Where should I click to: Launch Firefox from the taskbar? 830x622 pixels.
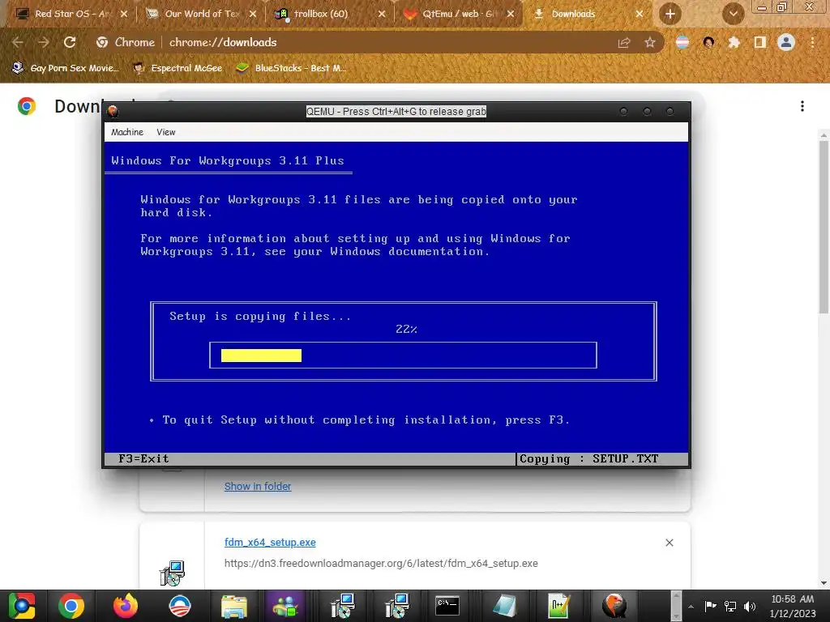pos(126,606)
